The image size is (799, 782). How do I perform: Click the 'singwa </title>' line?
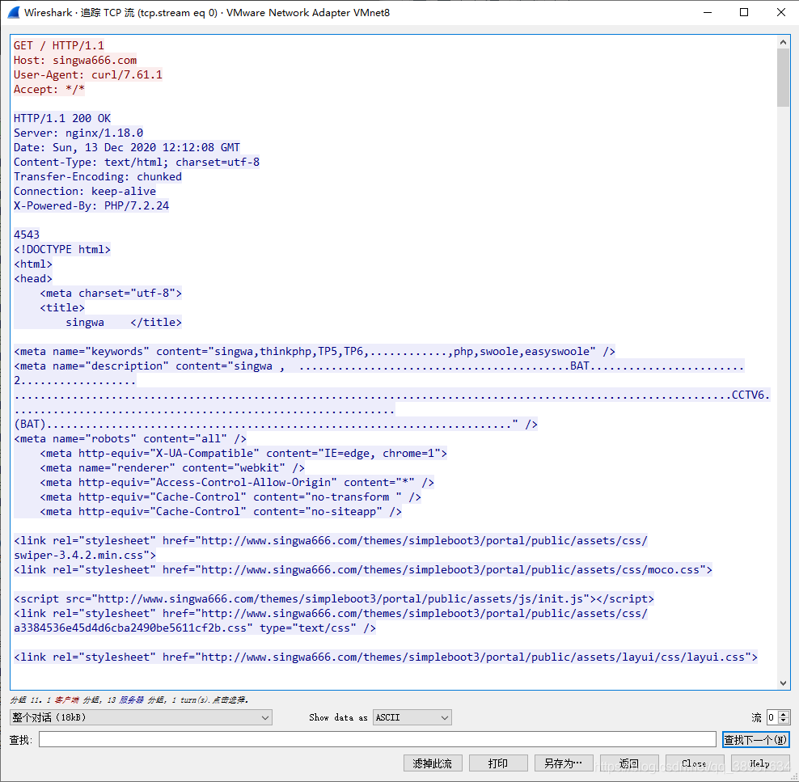124,323
